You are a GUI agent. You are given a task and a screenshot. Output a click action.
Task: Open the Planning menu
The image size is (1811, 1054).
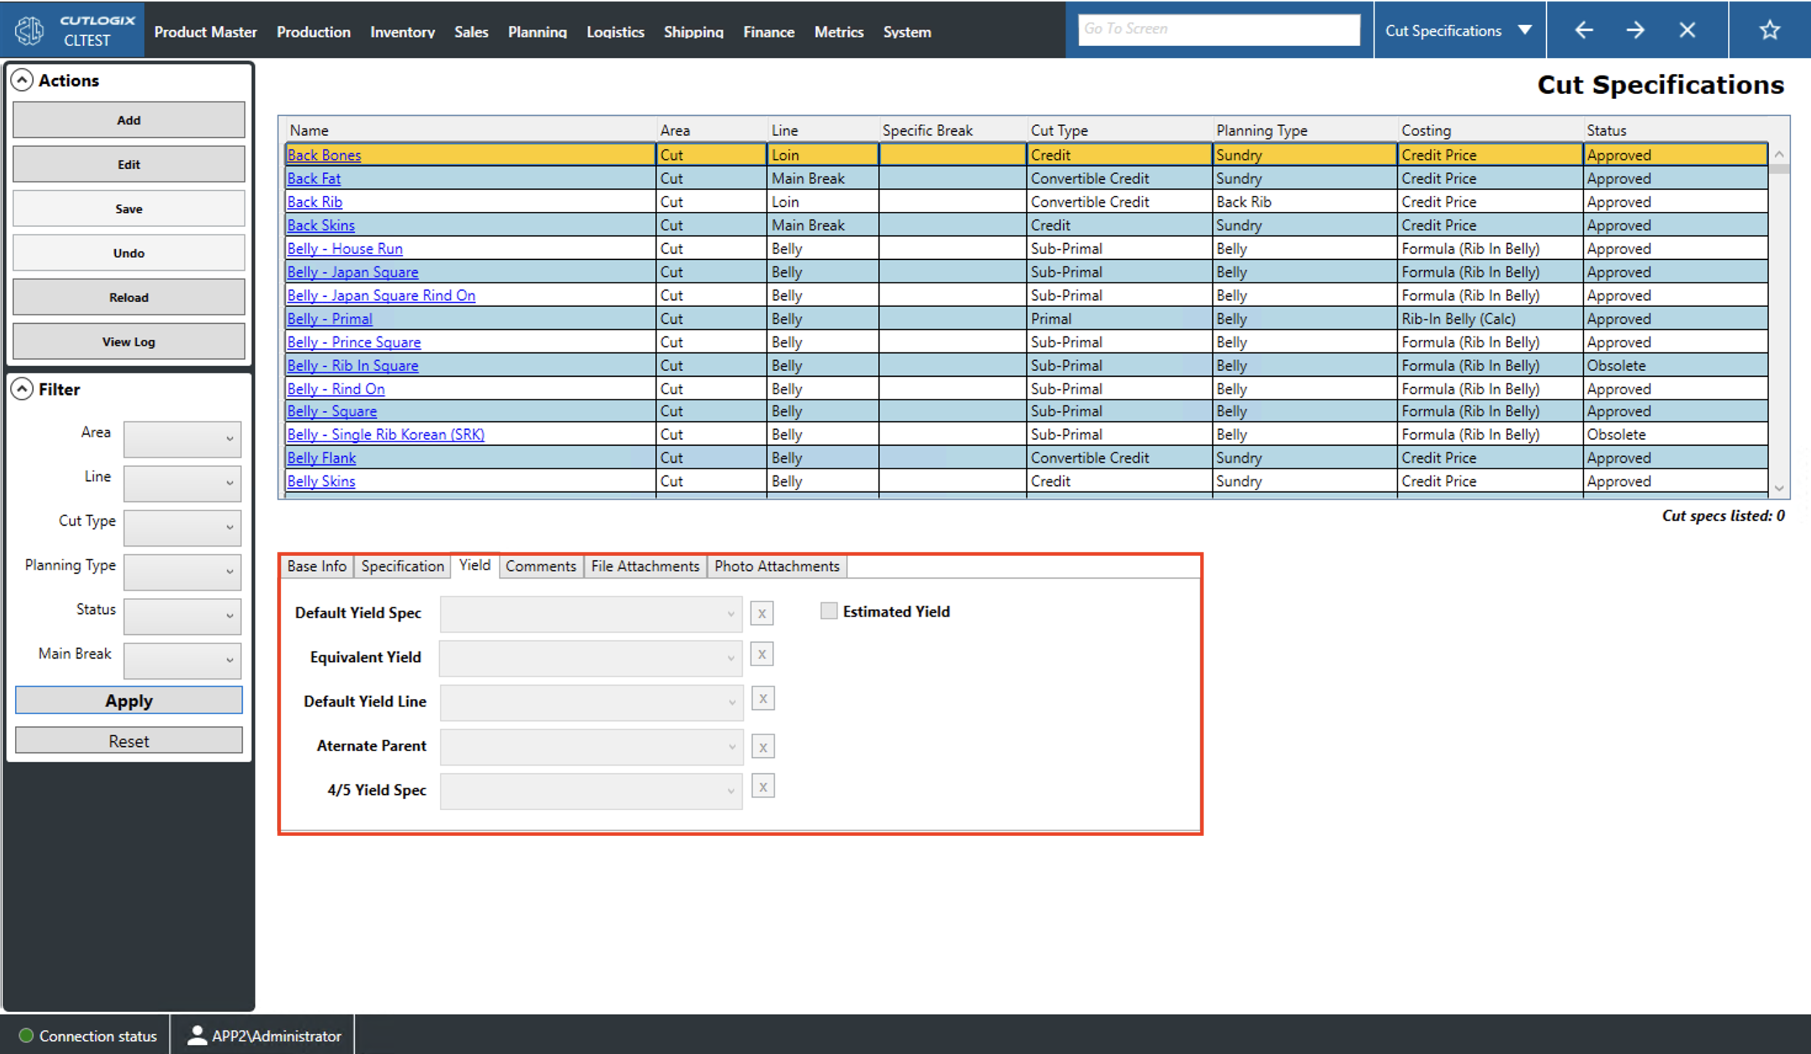coord(537,31)
